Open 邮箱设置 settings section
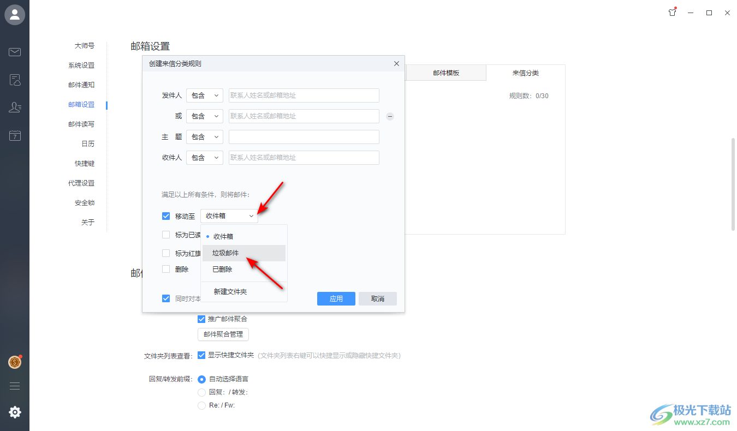The width and height of the screenshot is (737, 431). pos(81,105)
